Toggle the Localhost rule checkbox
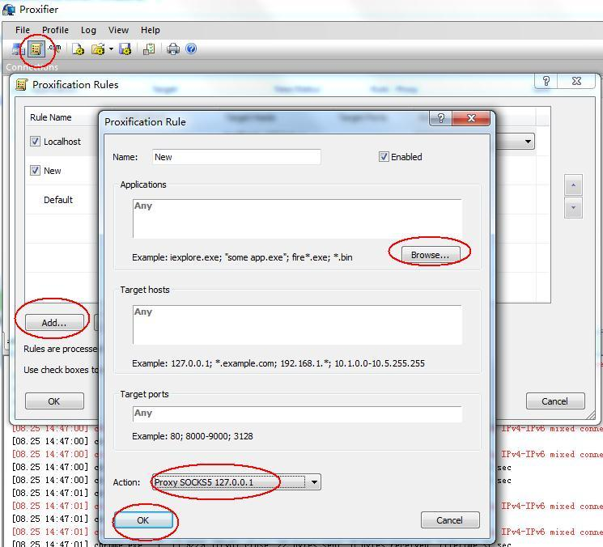This screenshot has width=603, height=547. (35, 142)
